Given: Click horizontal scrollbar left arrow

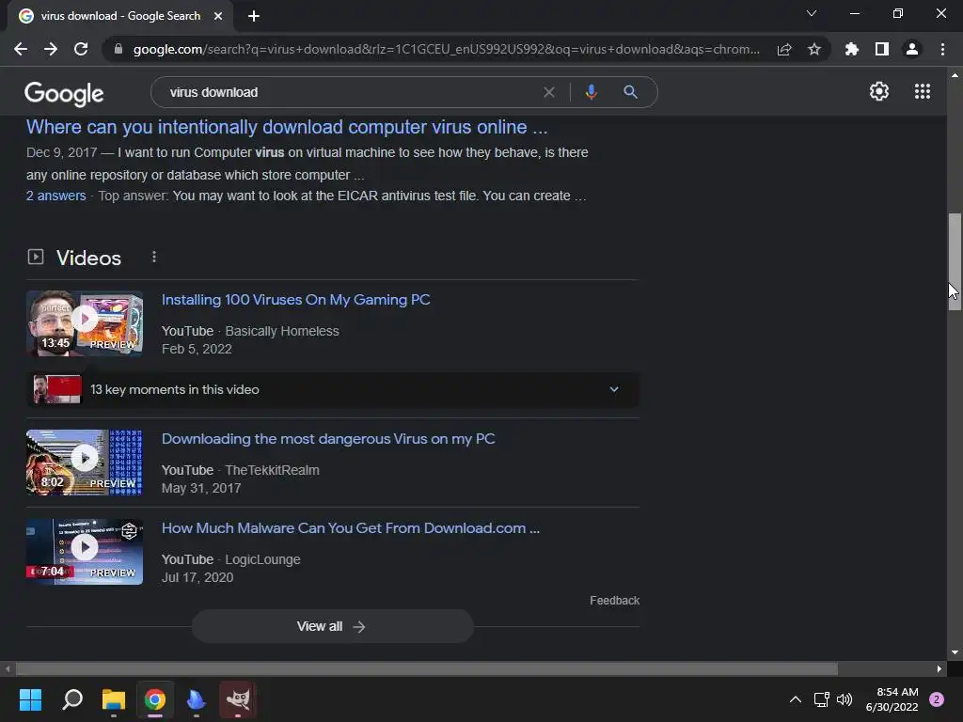Looking at the screenshot, I should [8, 668].
